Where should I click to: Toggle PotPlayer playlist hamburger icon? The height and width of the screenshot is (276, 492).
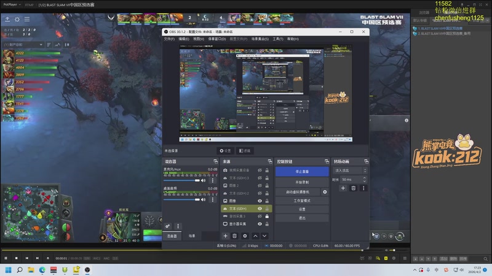point(405,258)
